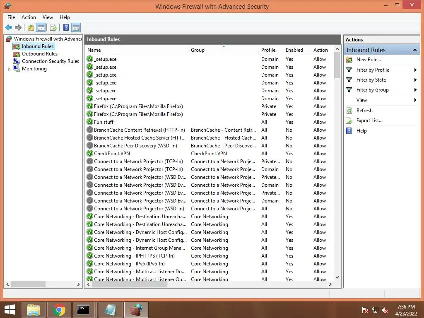Collapse the Inbound Rules actions section
Viewport: 424px width, 318px height.
[415, 50]
